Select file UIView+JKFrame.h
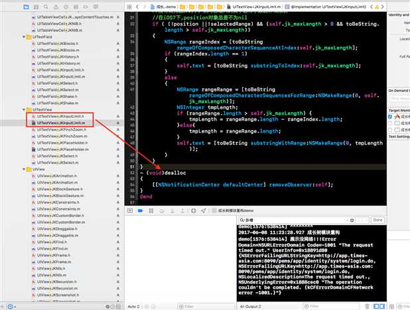410x310 pixels. click(54, 256)
